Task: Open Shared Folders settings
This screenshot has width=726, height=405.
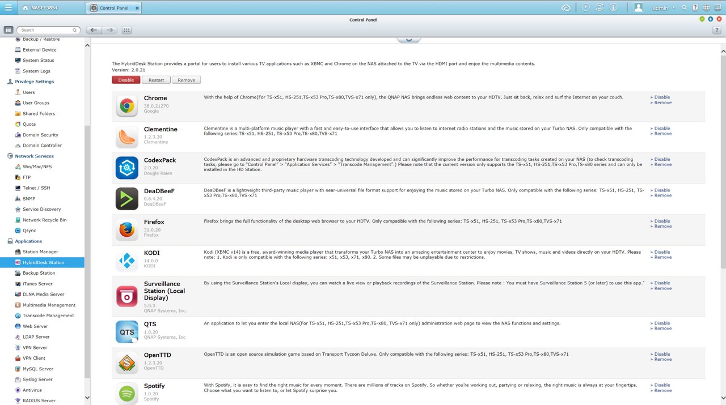Action: click(39, 113)
